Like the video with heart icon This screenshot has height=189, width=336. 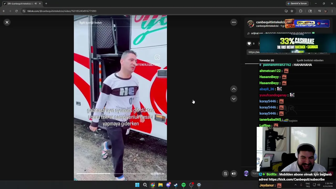[x=249, y=44]
